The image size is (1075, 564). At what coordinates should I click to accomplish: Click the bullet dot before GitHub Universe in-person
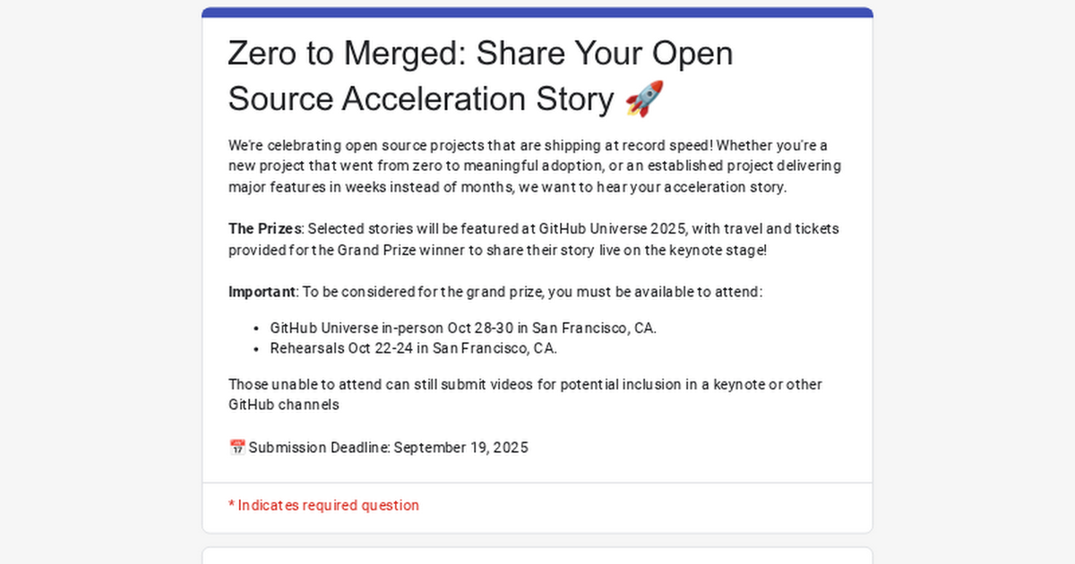[257, 329]
